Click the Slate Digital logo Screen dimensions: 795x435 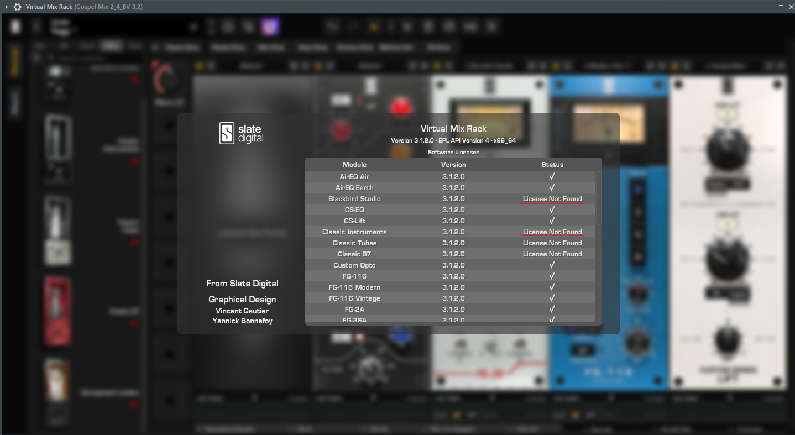click(x=242, y=133)
